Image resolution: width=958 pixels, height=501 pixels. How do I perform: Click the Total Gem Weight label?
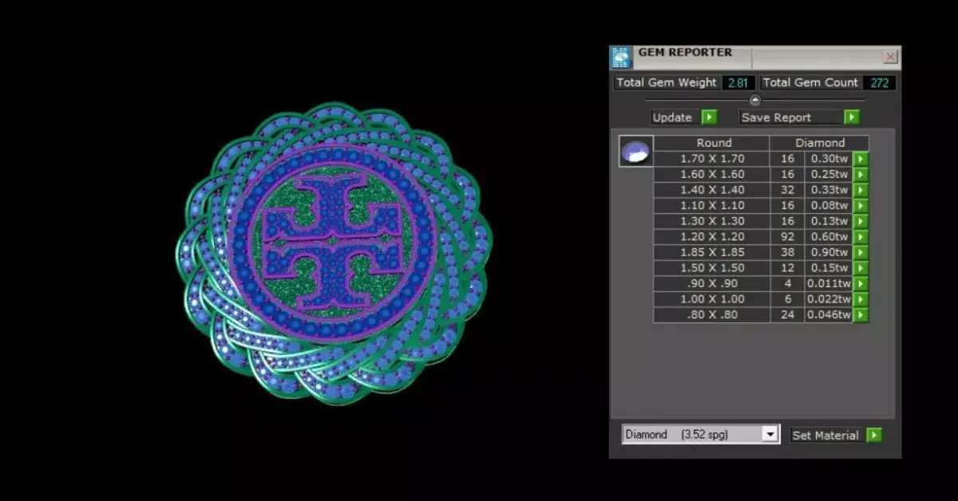pyautogui.click(x=667, y=82)
